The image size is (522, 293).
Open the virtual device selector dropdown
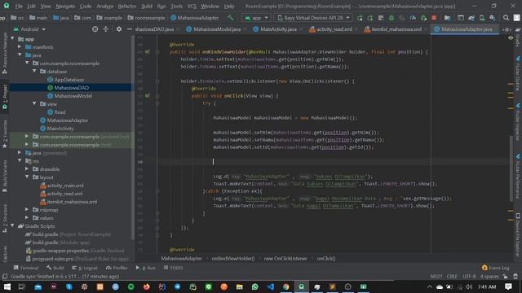click(313, 18)
